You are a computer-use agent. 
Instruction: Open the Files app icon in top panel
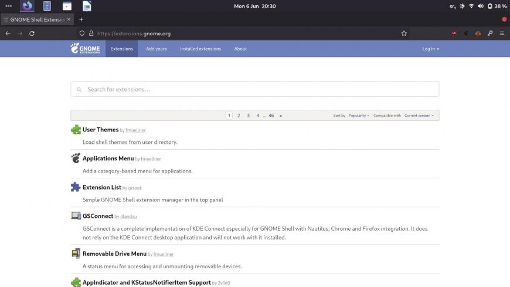47,6
